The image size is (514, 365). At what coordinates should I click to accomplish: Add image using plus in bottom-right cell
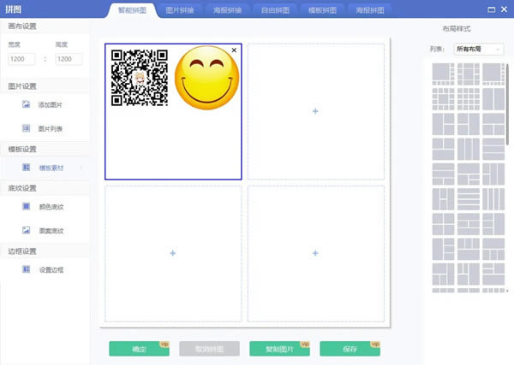pyautogui.click(x=315, y=253)
